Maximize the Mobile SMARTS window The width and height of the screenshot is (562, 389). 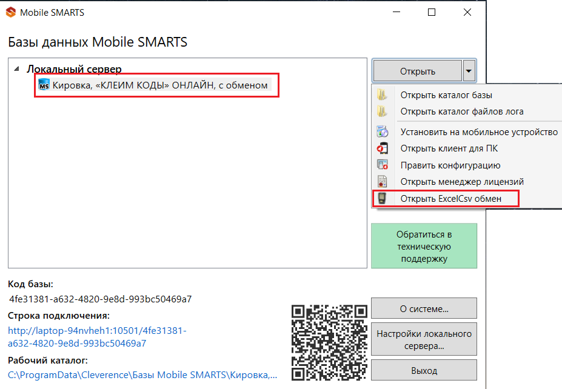click(x=432, y=12)
